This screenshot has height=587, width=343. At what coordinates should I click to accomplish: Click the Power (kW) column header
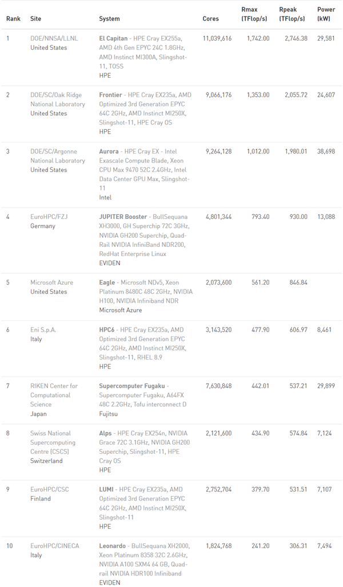(x=326, y=14)
